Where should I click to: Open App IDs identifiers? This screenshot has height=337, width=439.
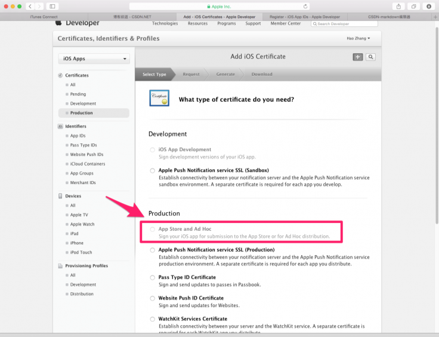click(78, 136)
